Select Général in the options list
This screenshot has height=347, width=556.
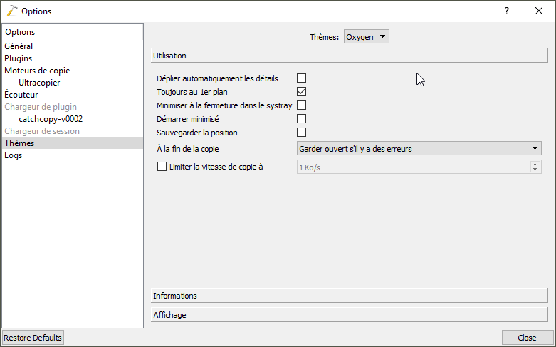(x=19, y=46)
